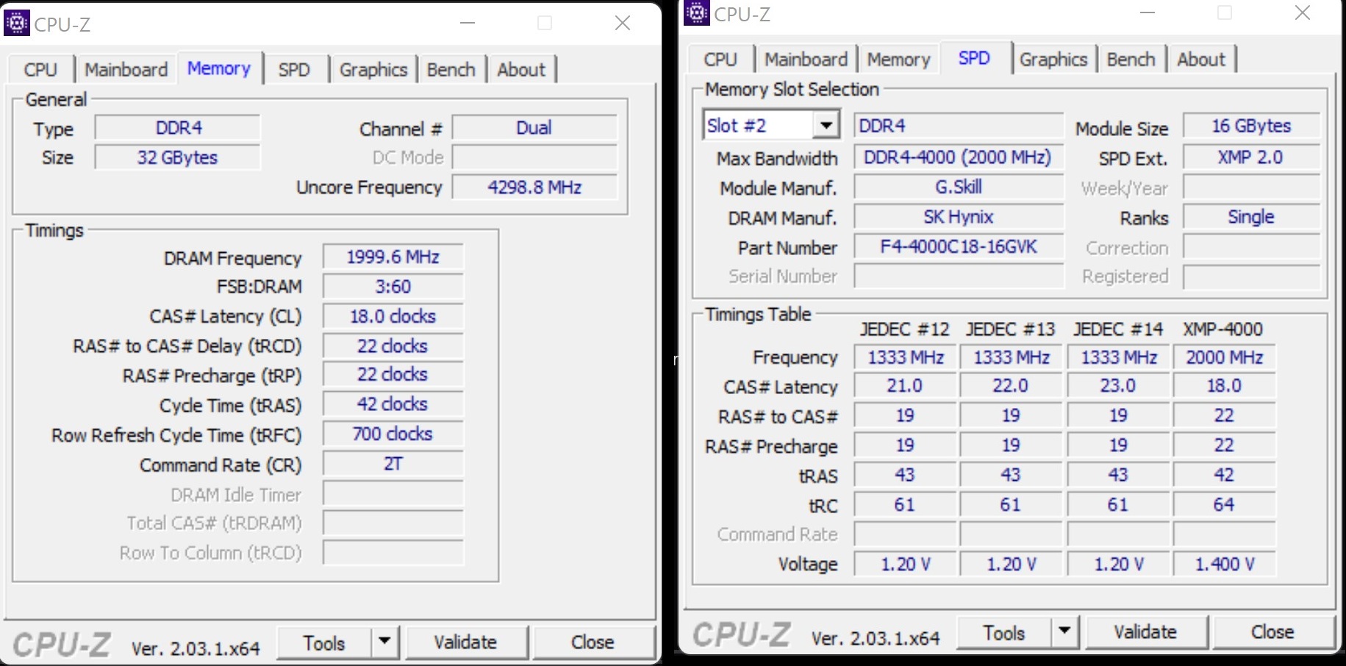Click the XMP-4000 voltage 1.400 V cell
This screenshot has height=666, width=1346.
(1224, 565)
